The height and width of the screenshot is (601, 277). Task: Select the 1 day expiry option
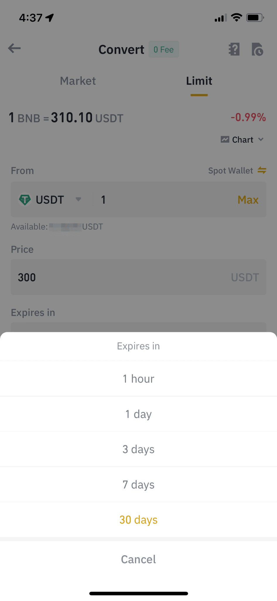[138, 414]
